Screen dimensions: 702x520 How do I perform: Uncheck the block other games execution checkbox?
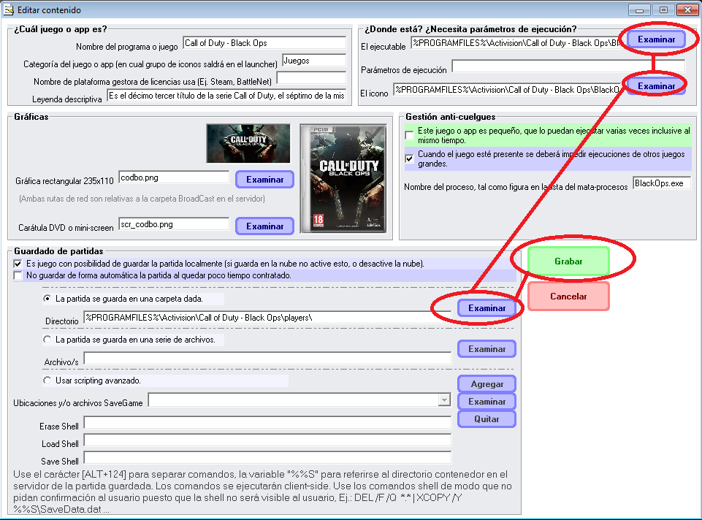pyautogui.click(x=409, y=158)
